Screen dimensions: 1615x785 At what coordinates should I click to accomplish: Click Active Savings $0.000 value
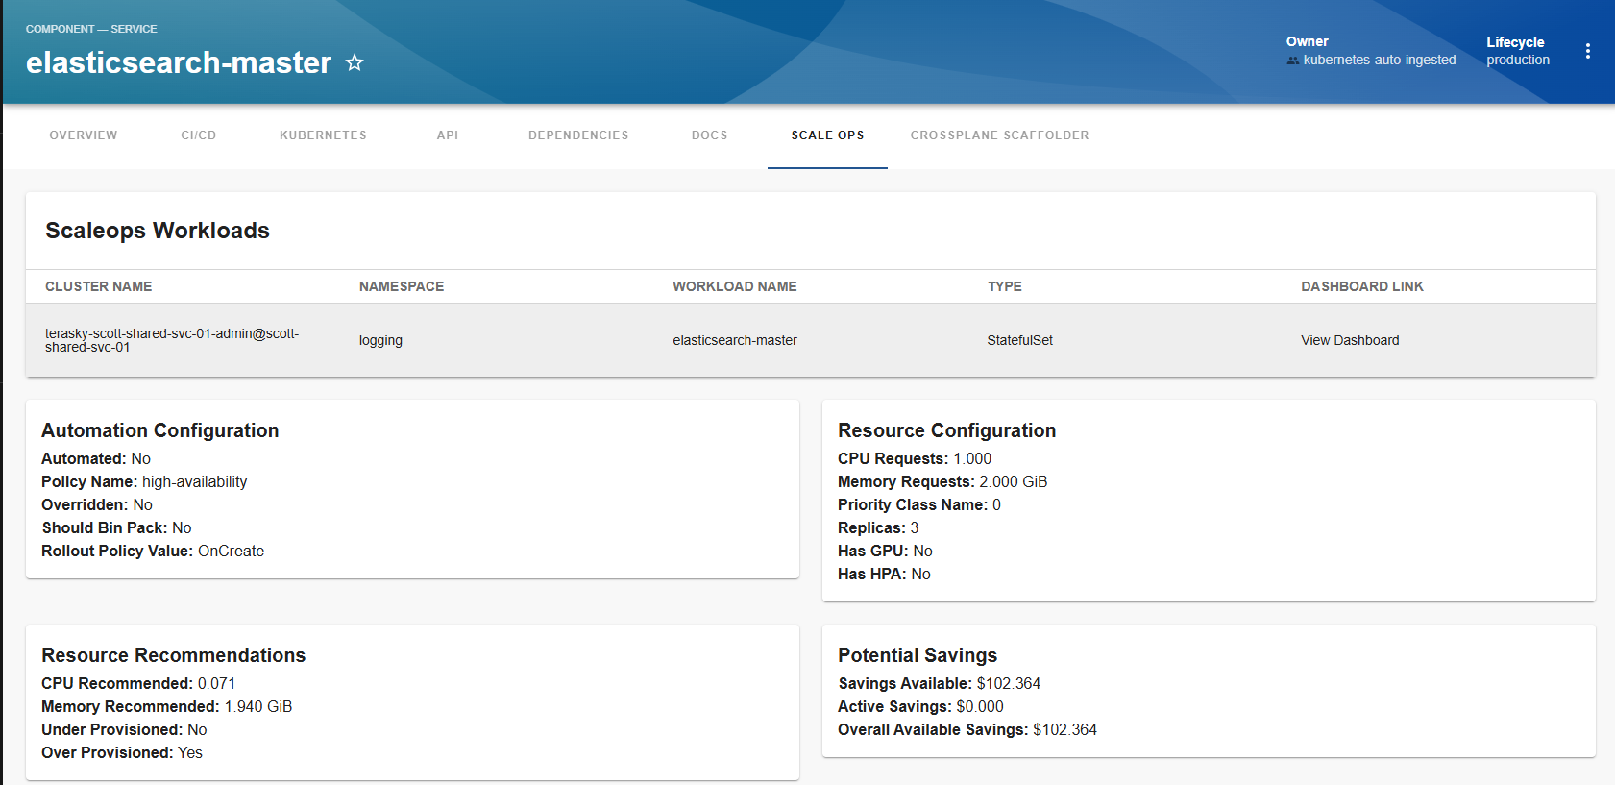(980, 706)
